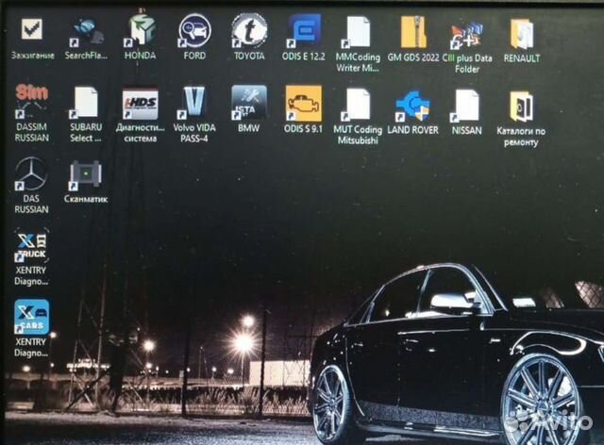Launch the SearchFla... shortcut icon
Image resolution: width=604 pixels, height=445 pixels.
(85, 32)
